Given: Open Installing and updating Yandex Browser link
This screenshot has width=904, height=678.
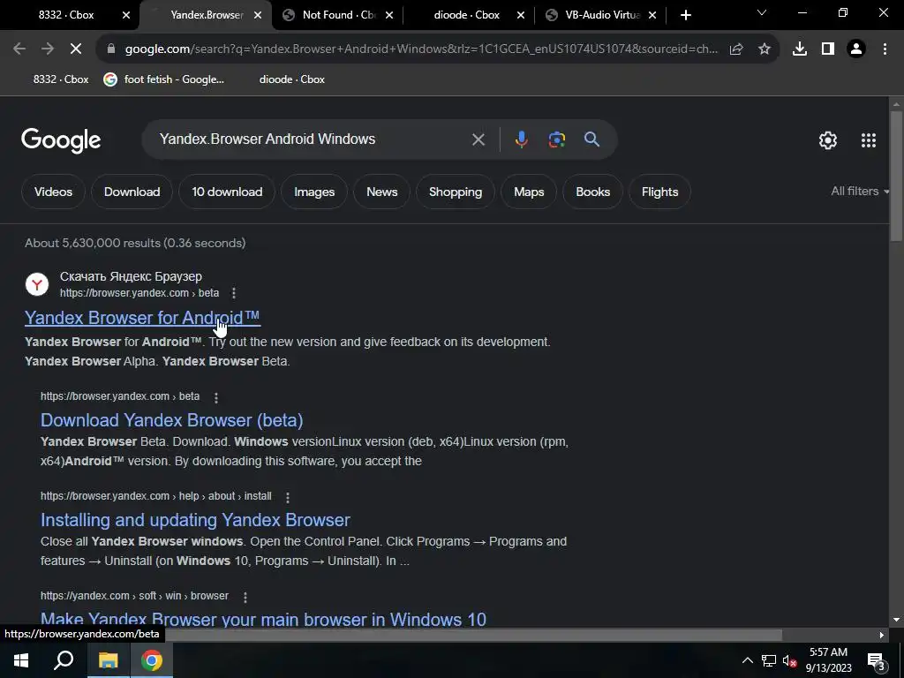Looking at the screenshot, I should point(195,519).
